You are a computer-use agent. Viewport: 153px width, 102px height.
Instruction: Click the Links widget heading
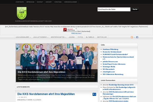click(x=103, y=45)
